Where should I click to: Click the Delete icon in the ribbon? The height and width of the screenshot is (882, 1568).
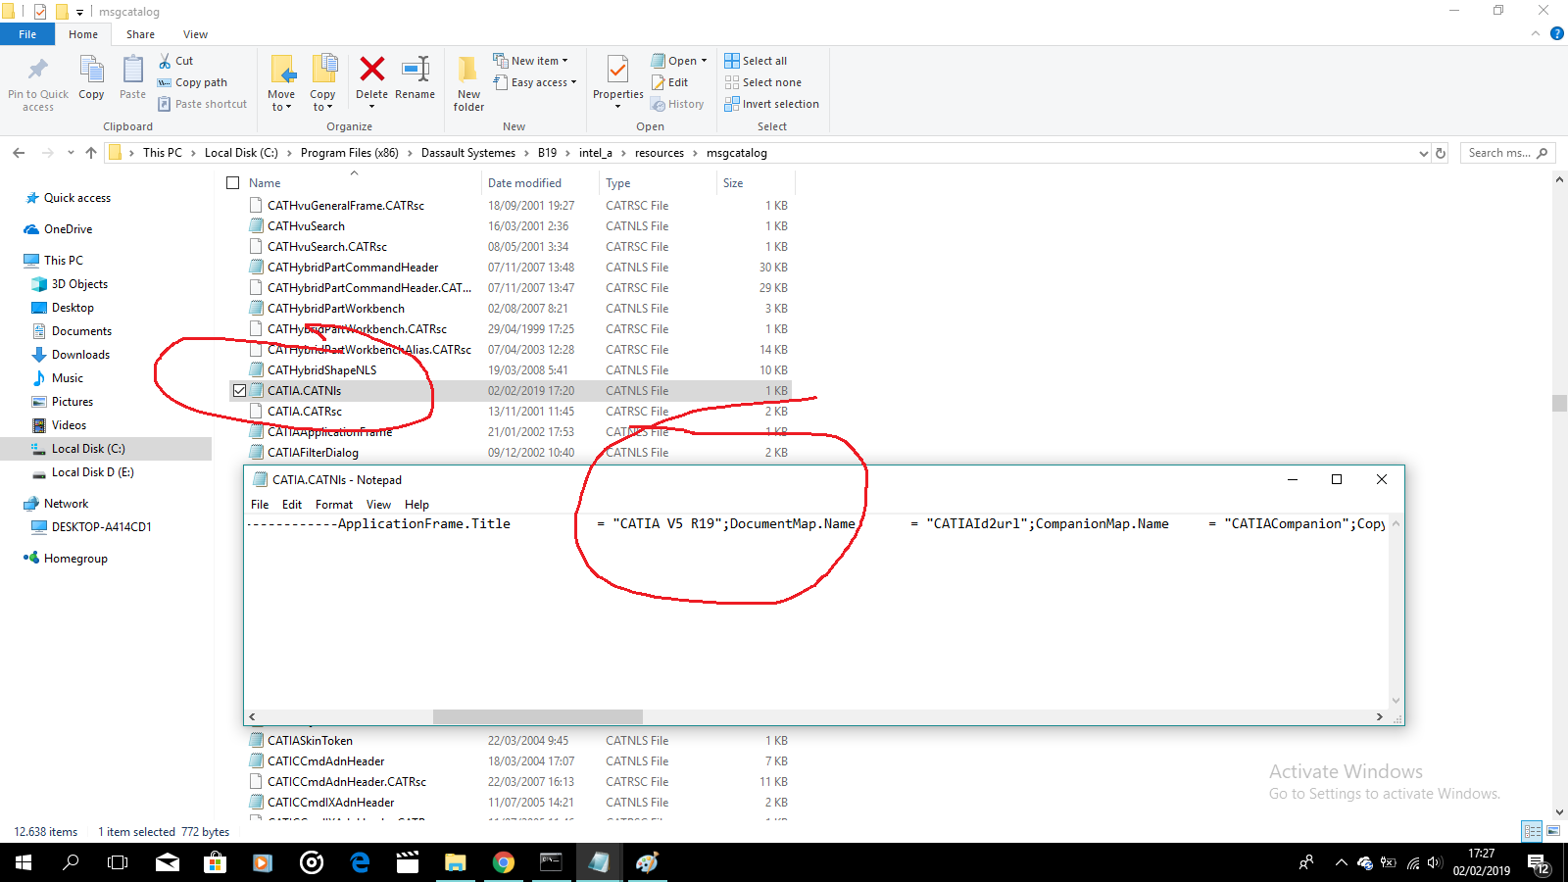(371, 70)
